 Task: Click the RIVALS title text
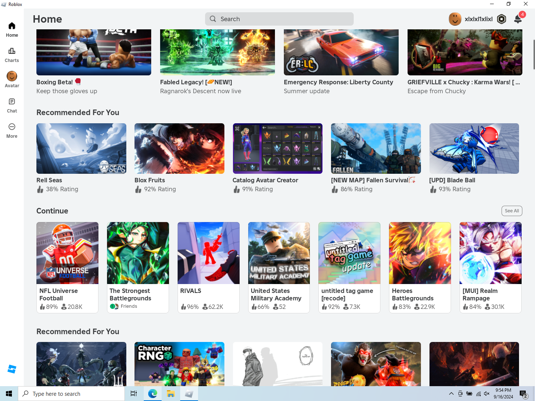pos(191,291)
